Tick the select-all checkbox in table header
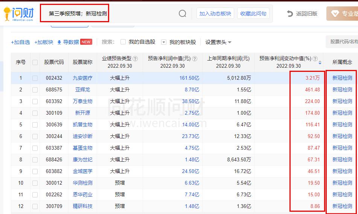 pos(35,62)
